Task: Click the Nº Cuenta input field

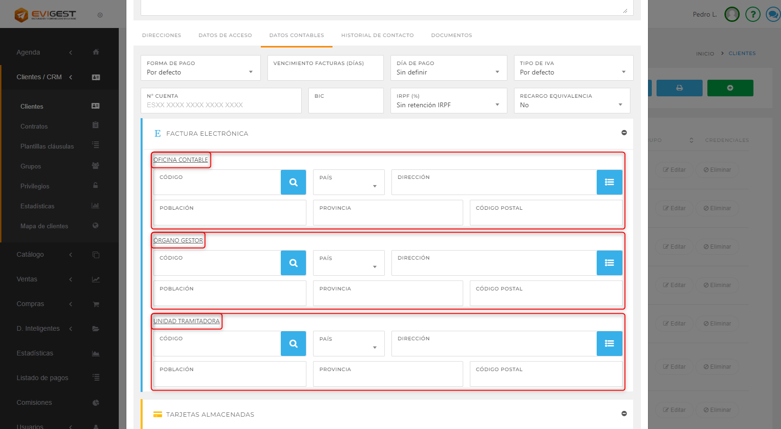Action: 221,105
